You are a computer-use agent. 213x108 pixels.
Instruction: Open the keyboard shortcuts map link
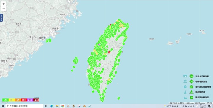pos(173,103)
